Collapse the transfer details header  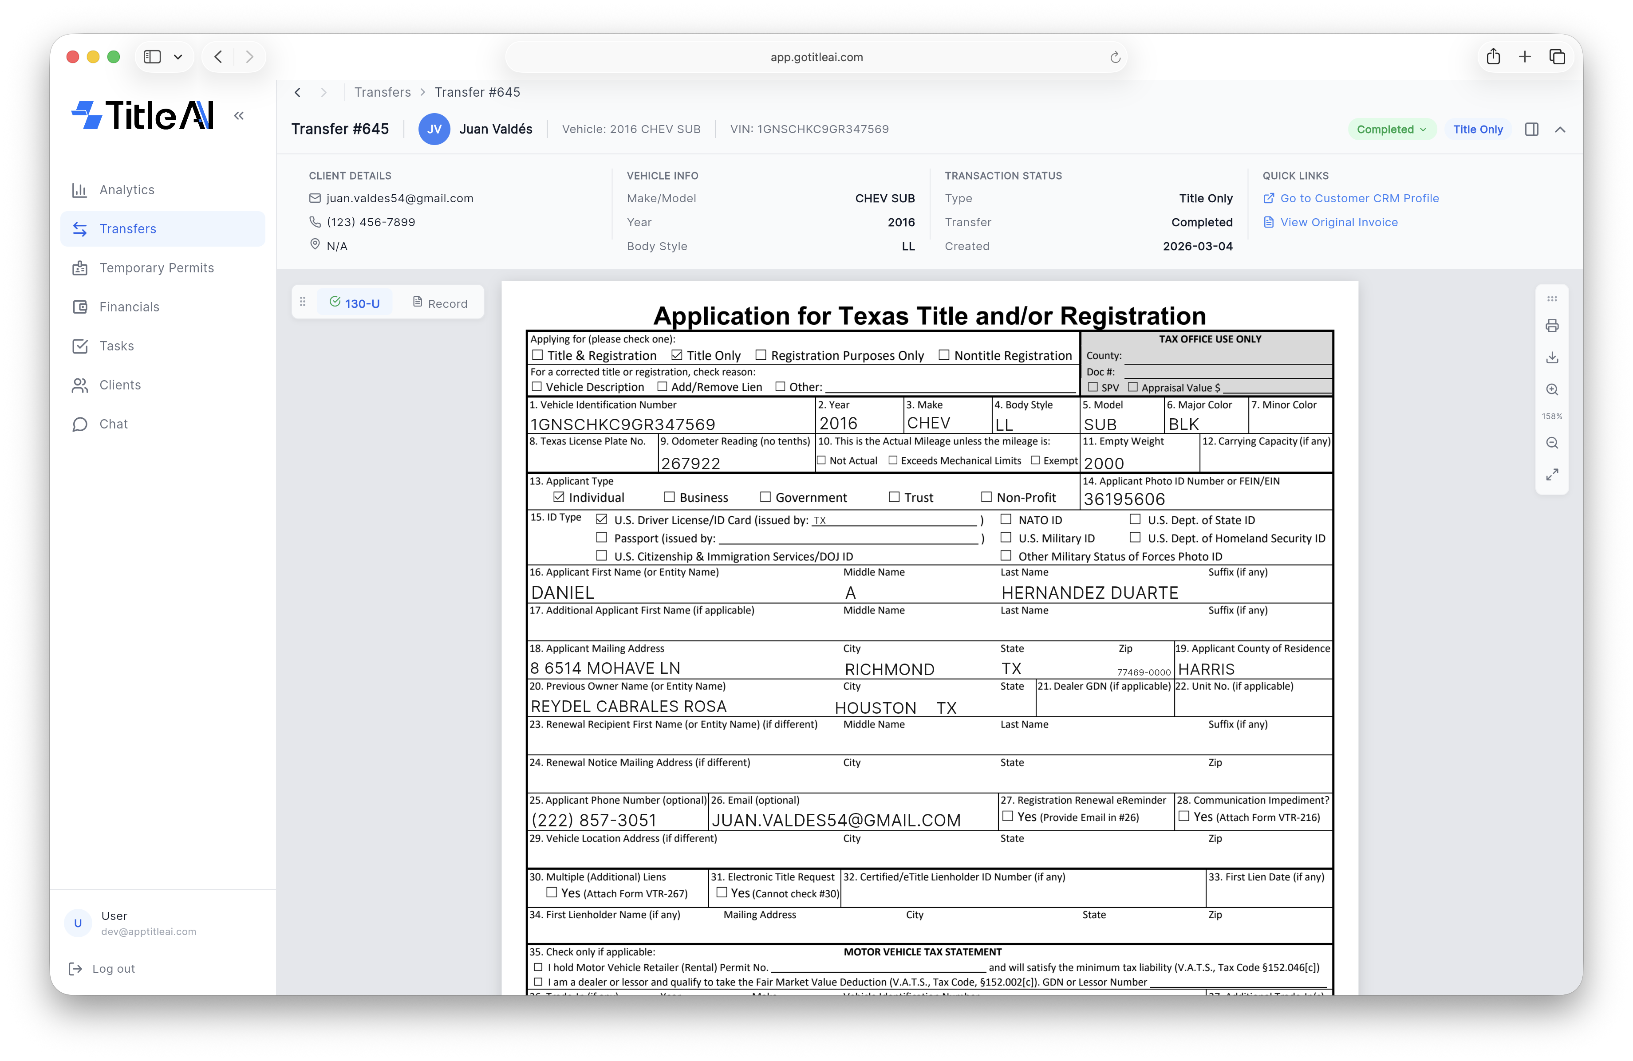[x=1560, y=130]
